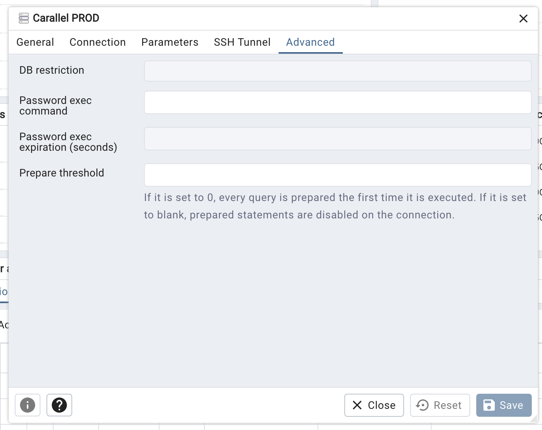This screenshot has height=430, width=542.
Task: Open the server info button
Action: tap(28, 405)
